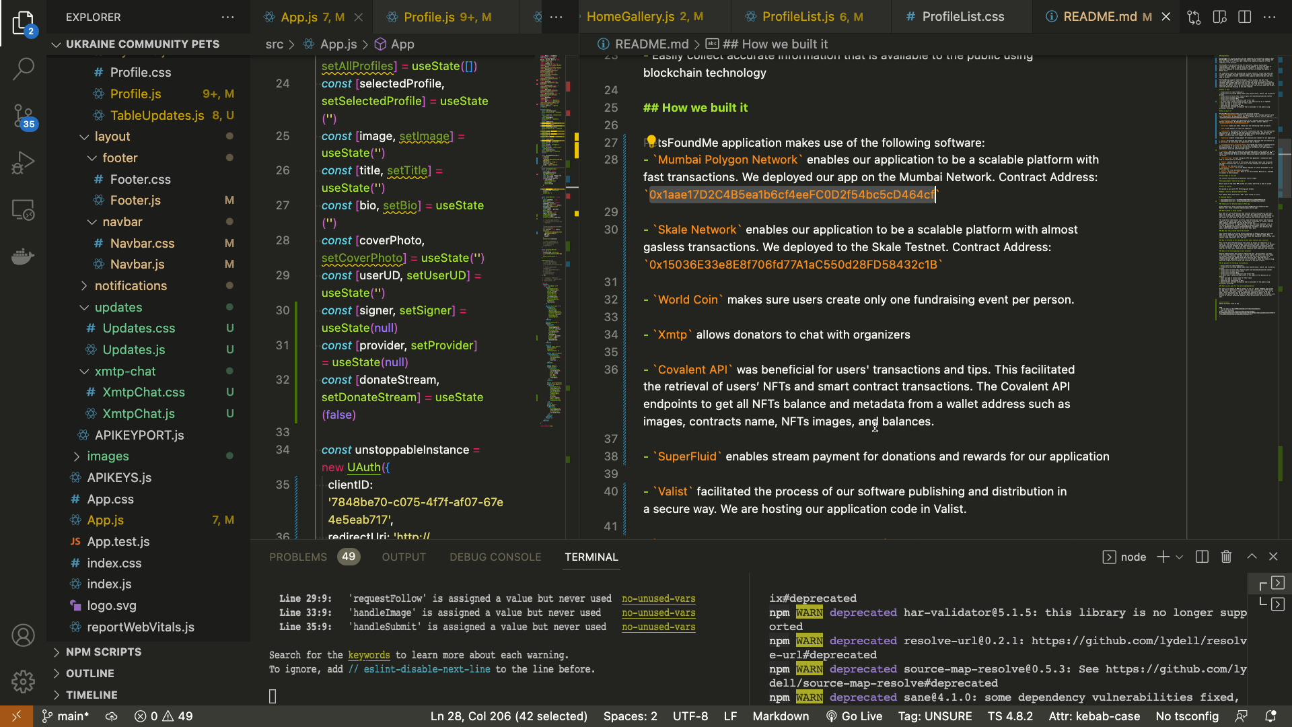Open errors and warnings count in status bar
This screenshot has height=727, width=1292.
(x=164, y=716)
